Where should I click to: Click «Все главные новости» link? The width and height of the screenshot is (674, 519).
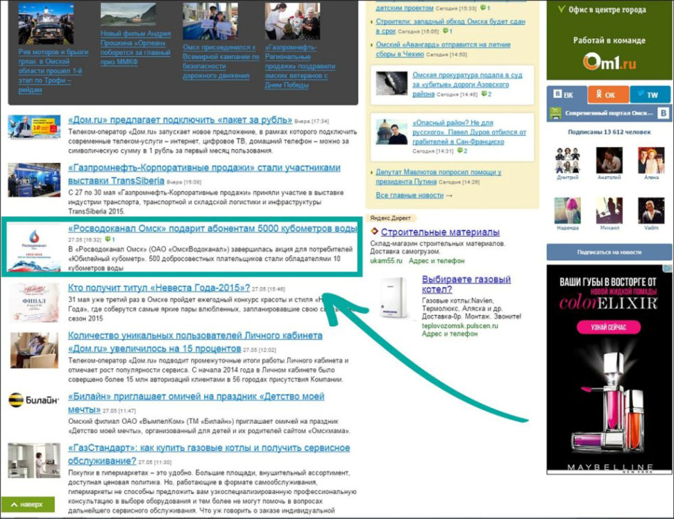[410, 196]
